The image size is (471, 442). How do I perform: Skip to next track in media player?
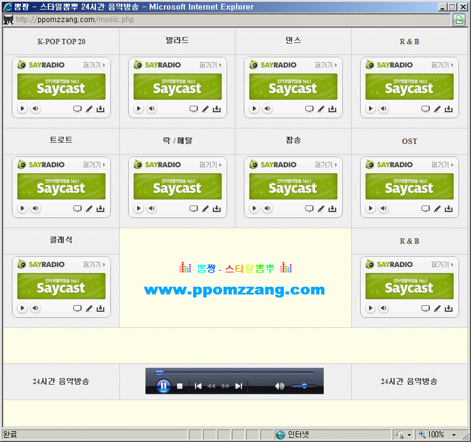coord(238,386)
